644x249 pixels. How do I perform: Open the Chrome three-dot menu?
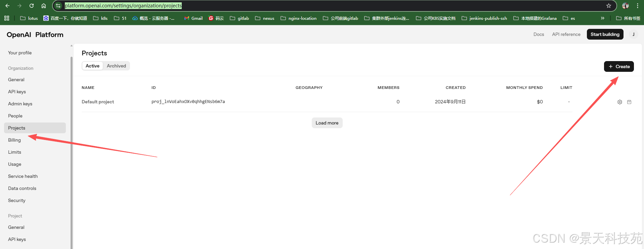(638, 6)
